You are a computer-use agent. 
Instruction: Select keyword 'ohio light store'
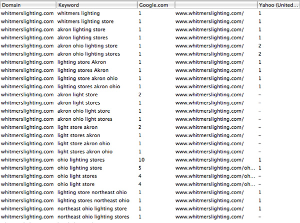(x=76, y=184)
